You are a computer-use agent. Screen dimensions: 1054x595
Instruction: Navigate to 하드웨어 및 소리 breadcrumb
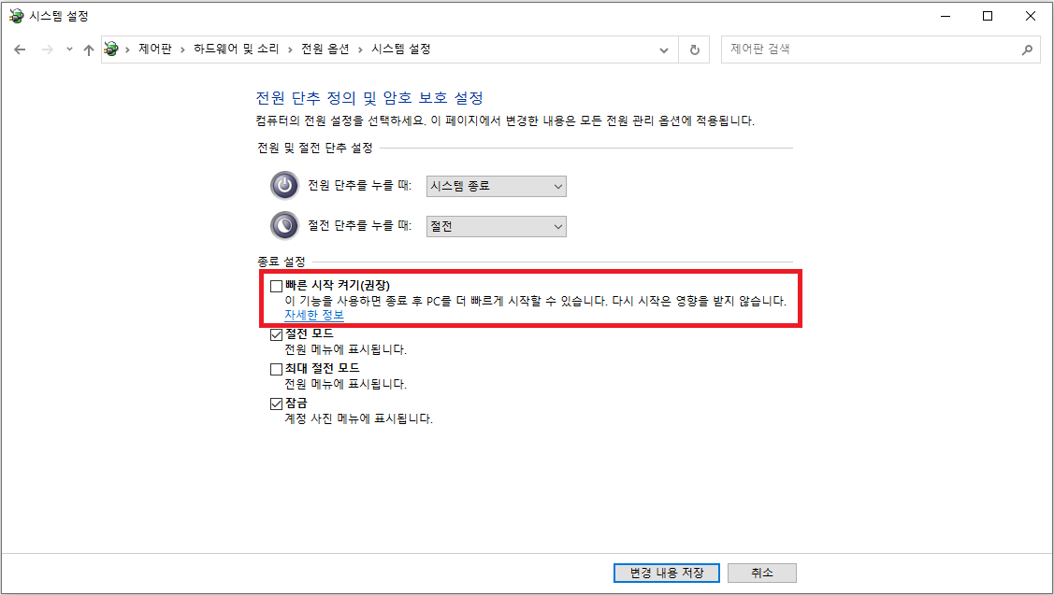(236, 49)
